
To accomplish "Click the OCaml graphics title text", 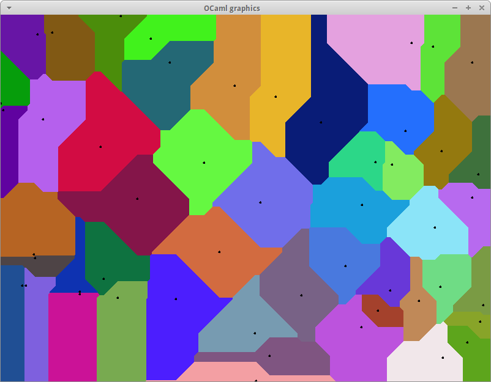I will (x=231, y=9).
